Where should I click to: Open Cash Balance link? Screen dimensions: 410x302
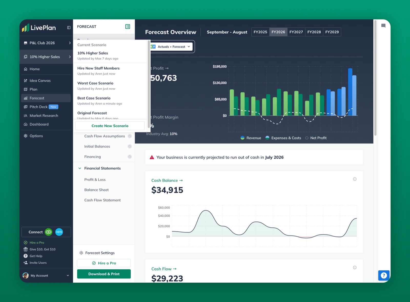167,180
